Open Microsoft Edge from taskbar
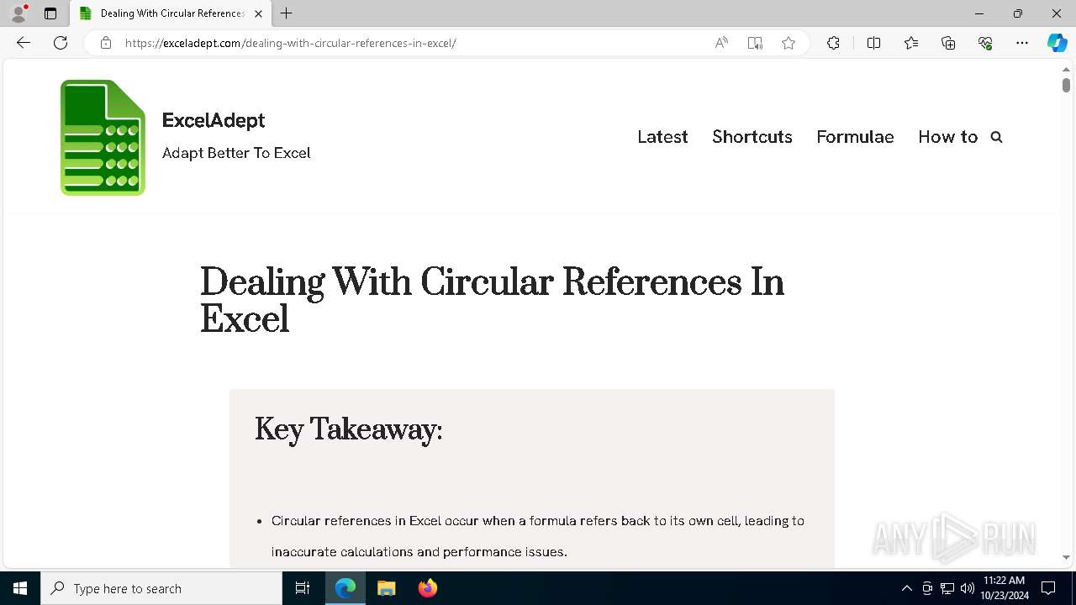The image size is (1076, 605). [345, 588]
